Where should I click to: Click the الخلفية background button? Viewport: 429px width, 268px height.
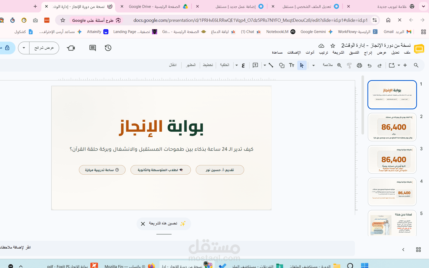(225, 65)
